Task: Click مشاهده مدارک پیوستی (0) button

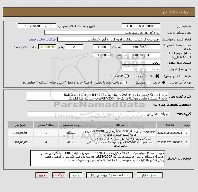Action: click(110, 175)
